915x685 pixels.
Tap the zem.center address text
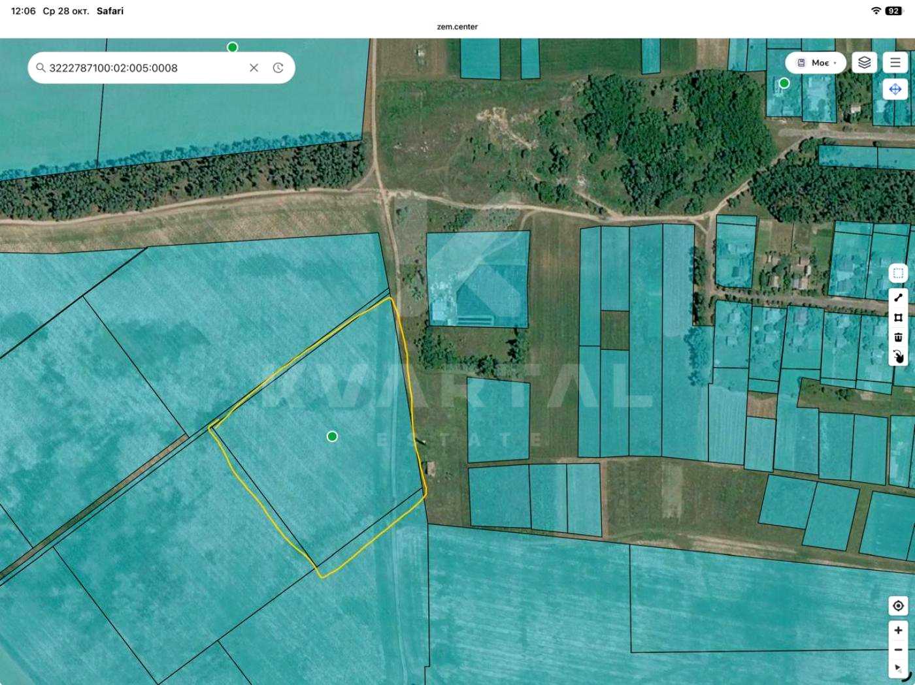457,27
